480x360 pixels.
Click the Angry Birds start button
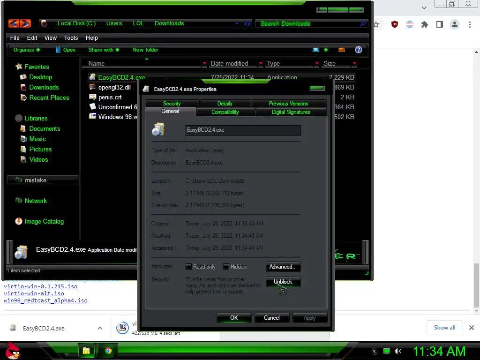pyautogui.click(x=13, y=351)
